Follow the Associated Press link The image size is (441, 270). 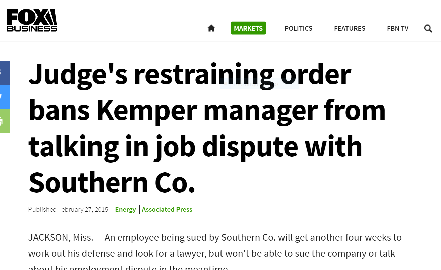(x=167, y=209)
